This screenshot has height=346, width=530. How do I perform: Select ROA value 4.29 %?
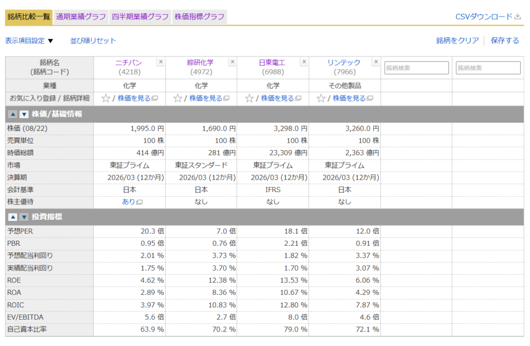[367, 293]
